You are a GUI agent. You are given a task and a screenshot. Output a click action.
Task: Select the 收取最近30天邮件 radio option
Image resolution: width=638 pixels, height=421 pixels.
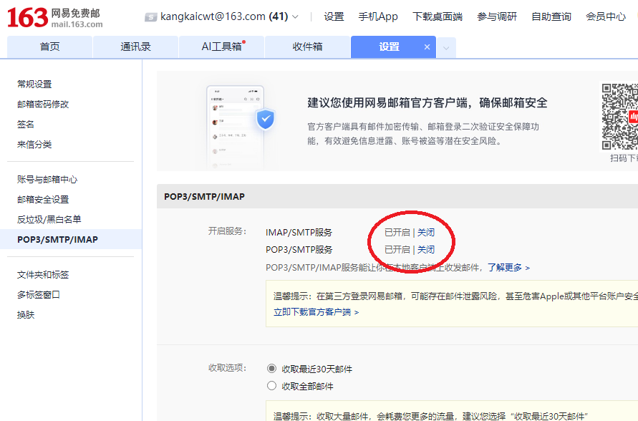coord(271,369)
